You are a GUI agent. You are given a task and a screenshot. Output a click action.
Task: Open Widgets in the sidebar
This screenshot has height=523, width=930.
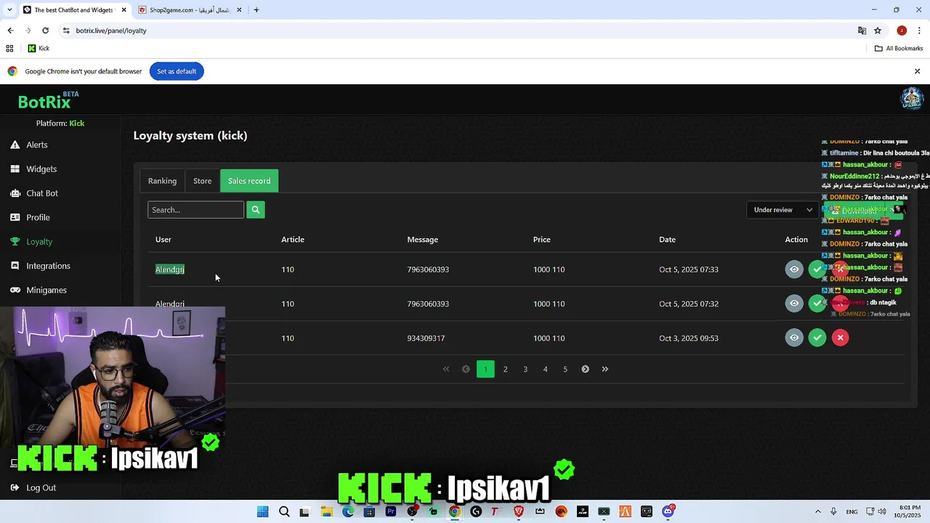pos(41,169)
